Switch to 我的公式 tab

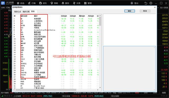click(x=18, y=12)
